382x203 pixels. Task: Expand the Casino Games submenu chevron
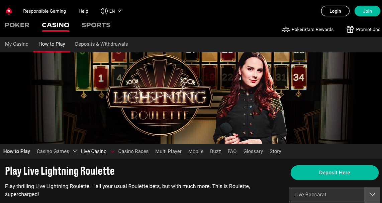point(75,151)
